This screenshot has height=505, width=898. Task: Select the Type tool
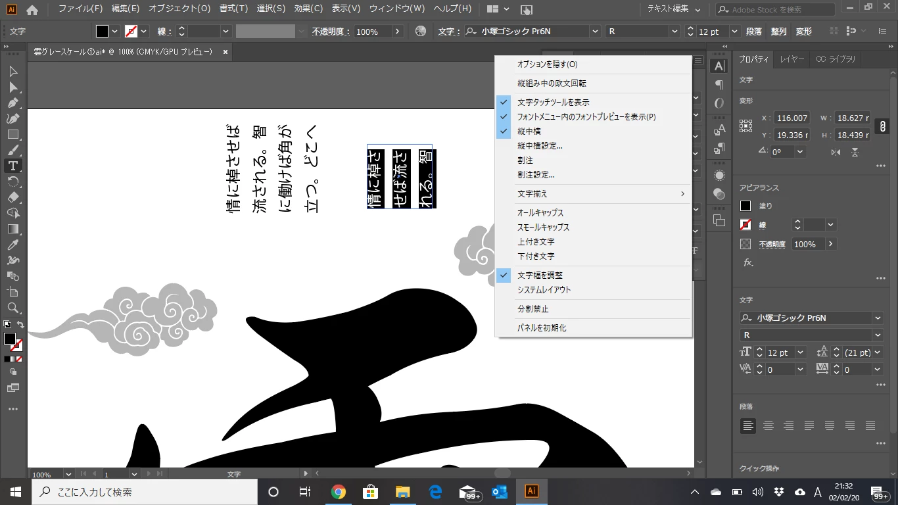point(12,166)
